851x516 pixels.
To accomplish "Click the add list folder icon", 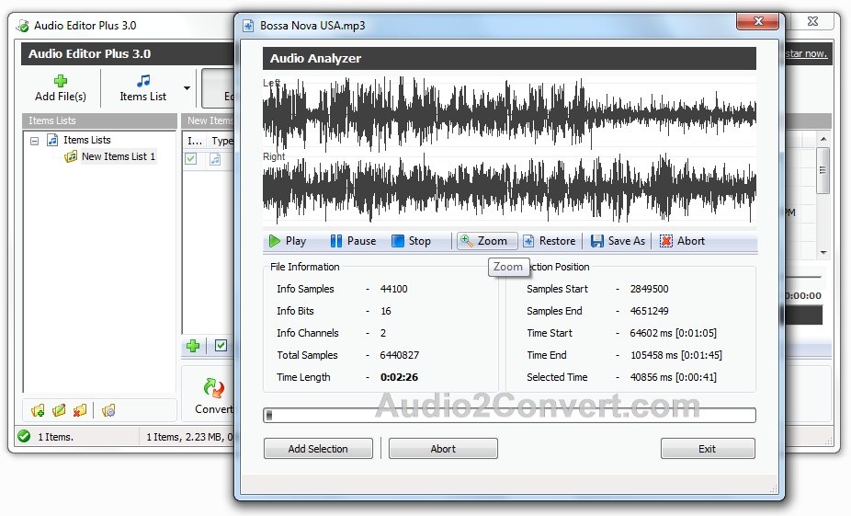I will (38, 410).
